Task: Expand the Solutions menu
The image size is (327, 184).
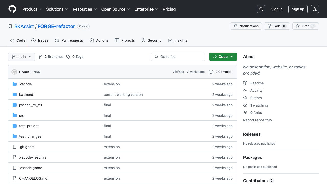Action: (x=57, y=9)
